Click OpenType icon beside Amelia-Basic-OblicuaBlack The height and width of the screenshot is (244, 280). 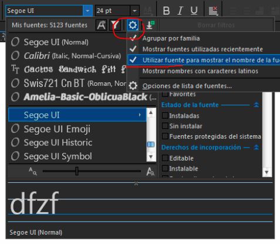pyautogui.click(x=15, y=97)
